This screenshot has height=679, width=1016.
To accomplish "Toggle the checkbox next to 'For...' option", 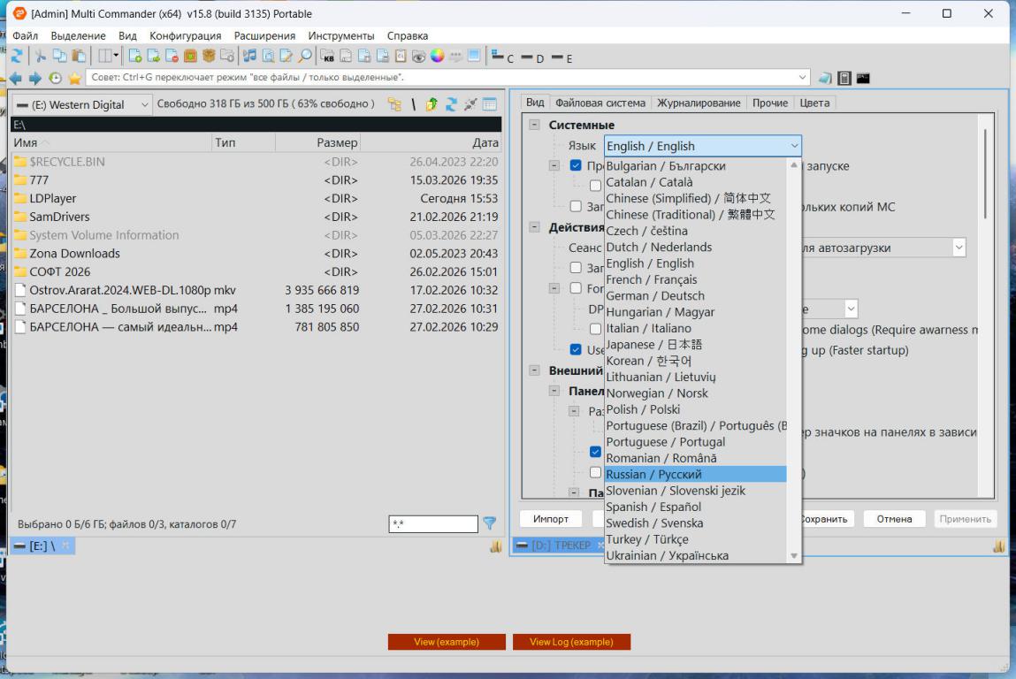I will [x=577, y=288].
